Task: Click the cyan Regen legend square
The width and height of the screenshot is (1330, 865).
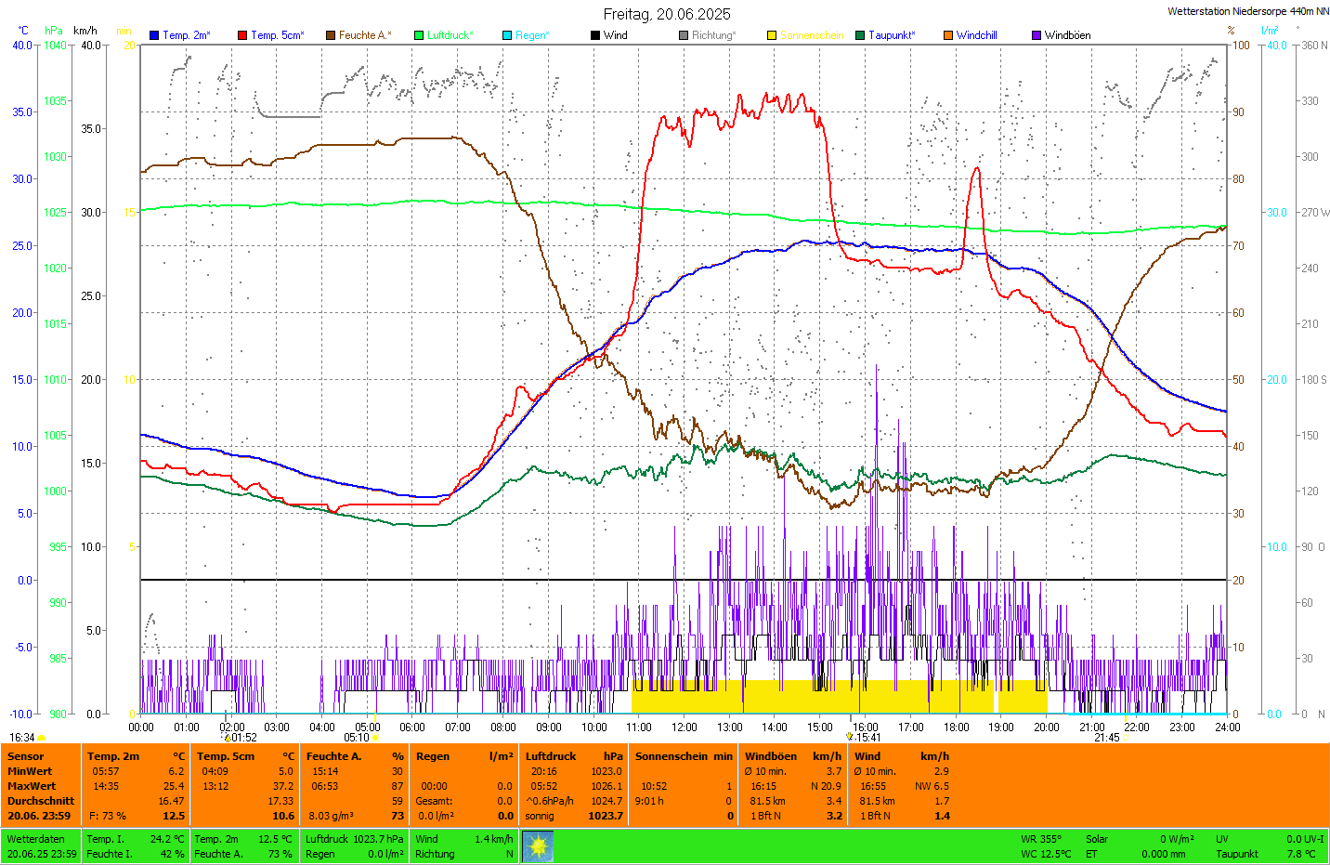Action: click(507, 35)
